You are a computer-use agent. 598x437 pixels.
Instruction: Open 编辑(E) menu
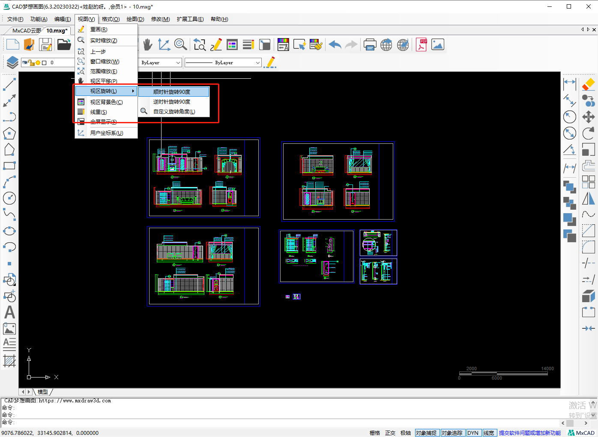[x=63, y=19]
